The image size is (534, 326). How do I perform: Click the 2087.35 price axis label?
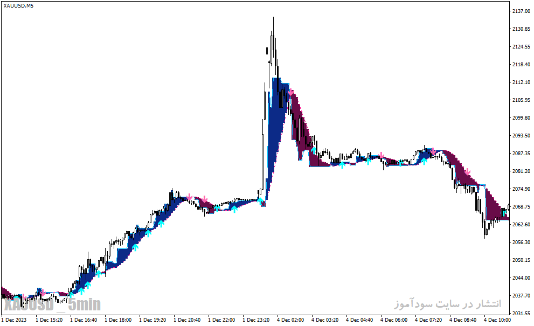521,153
